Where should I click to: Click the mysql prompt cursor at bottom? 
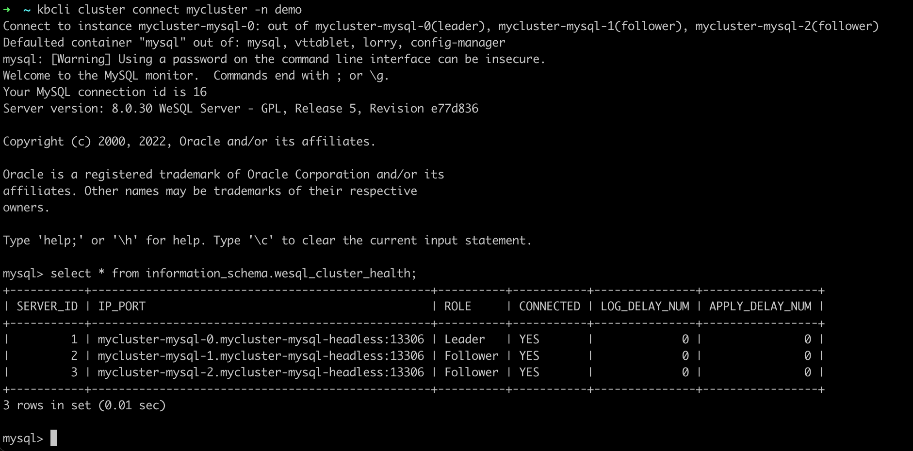pyautogui.click(x=54, y=438)
